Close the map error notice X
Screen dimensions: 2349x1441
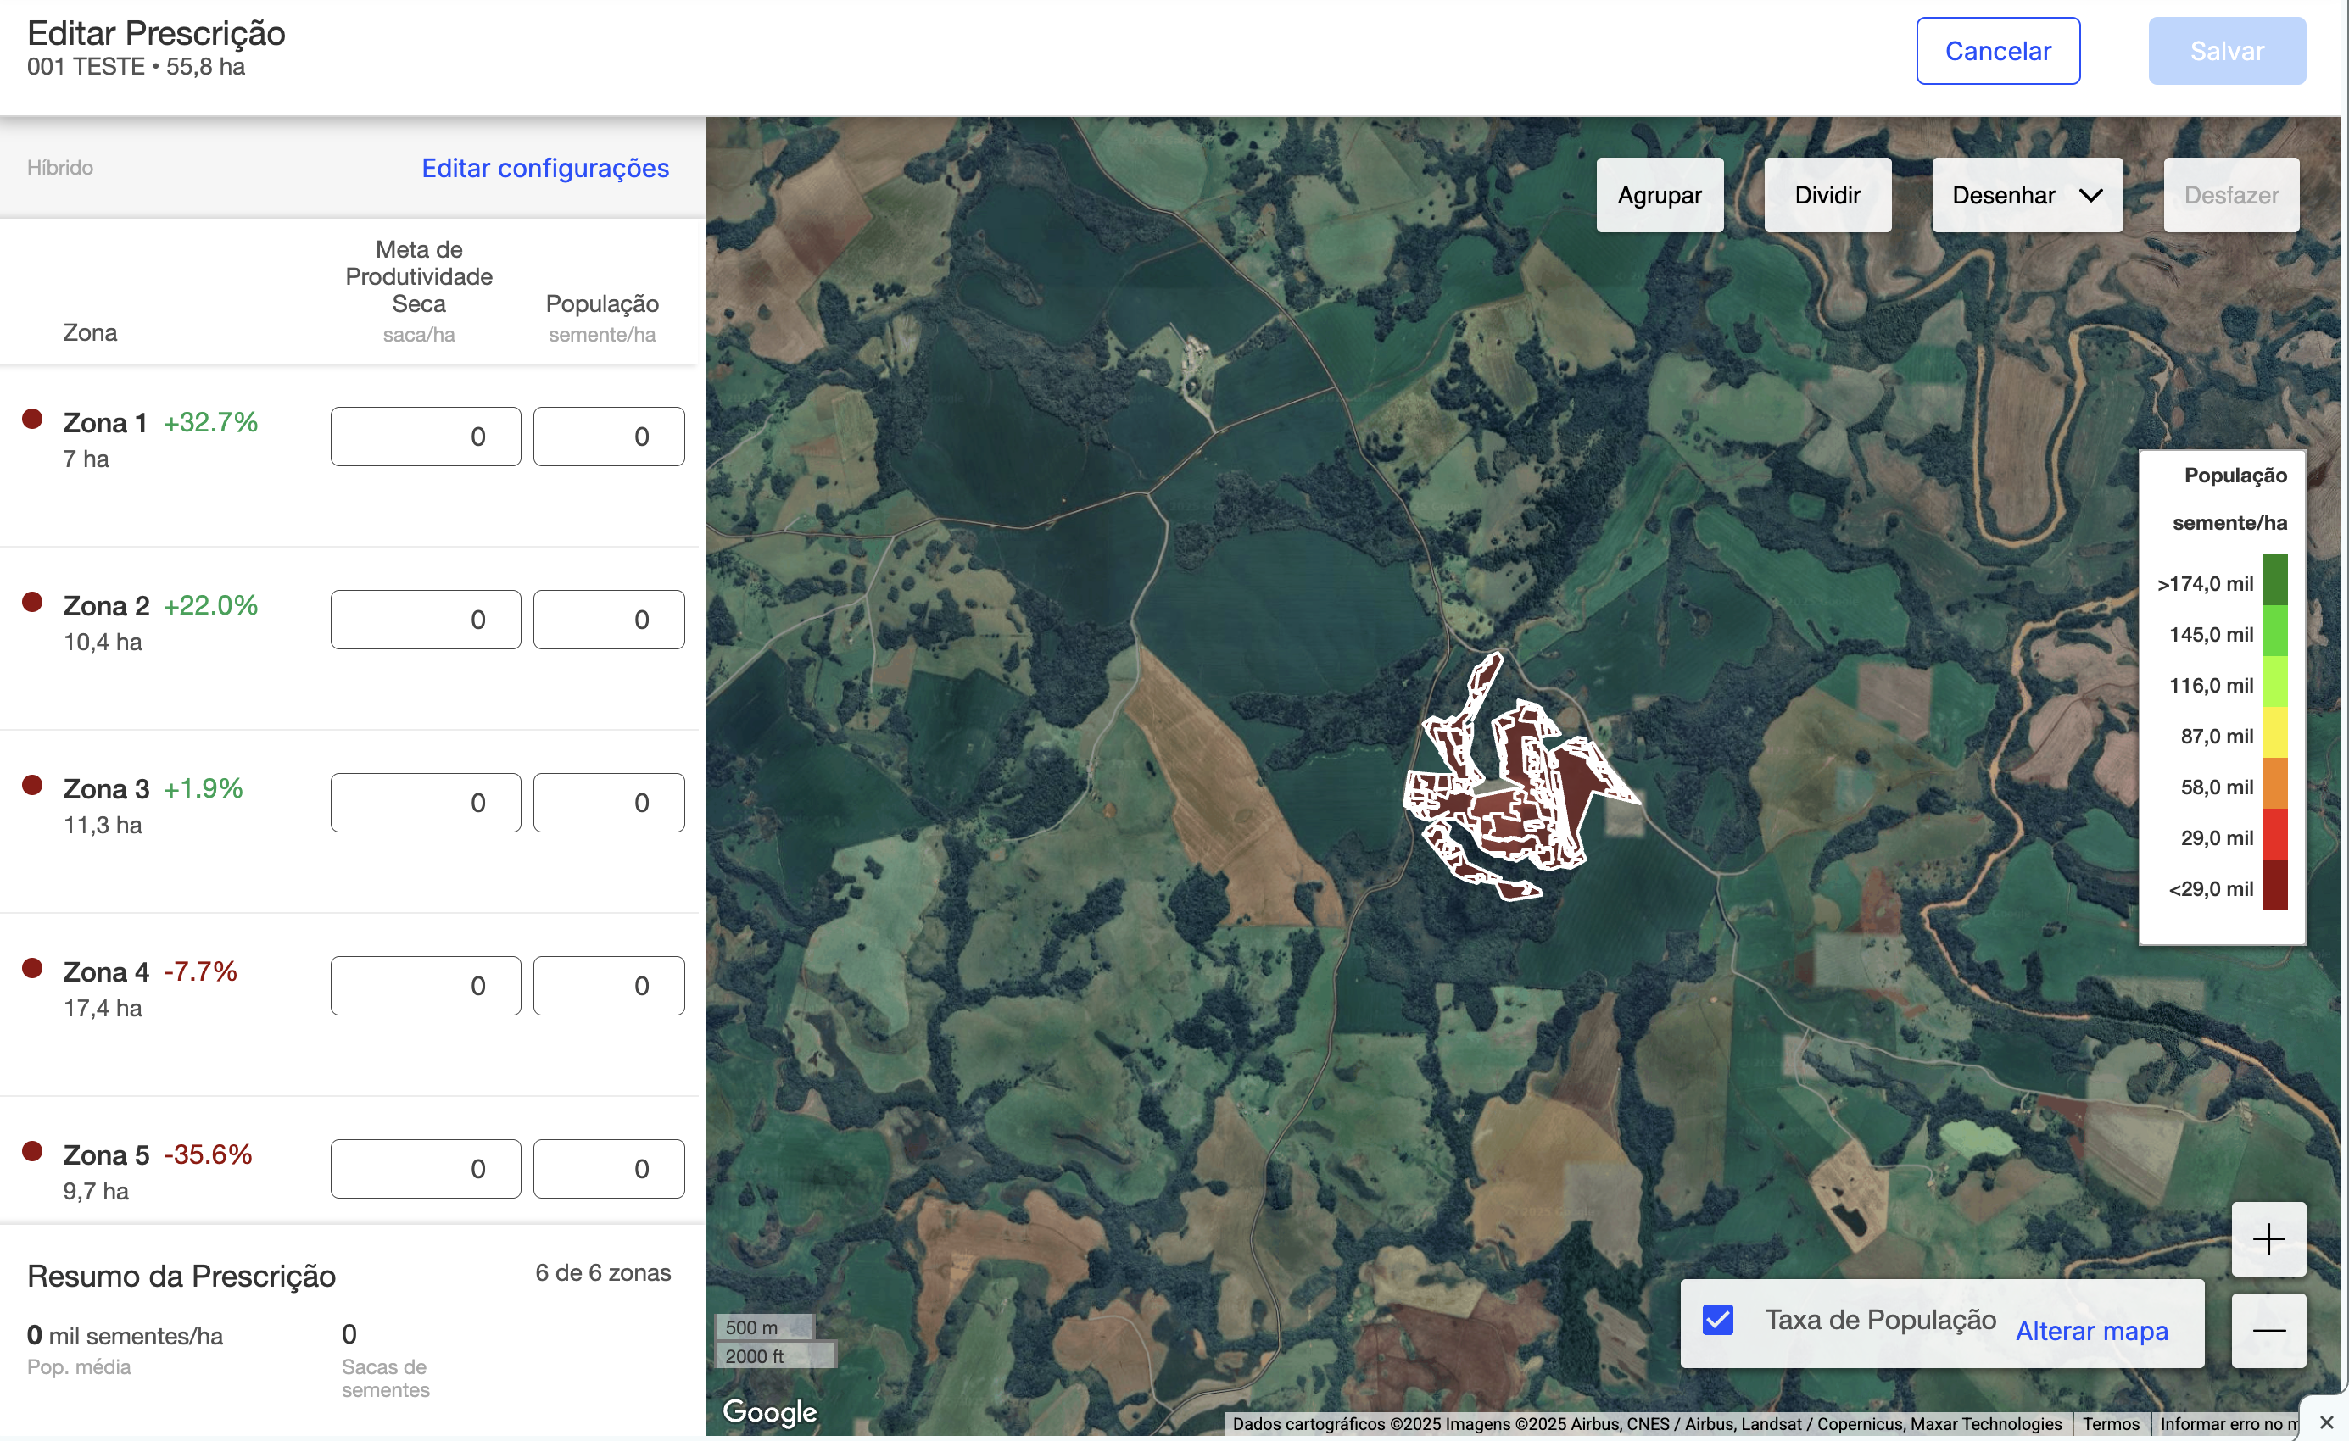click(2326, 1422)
